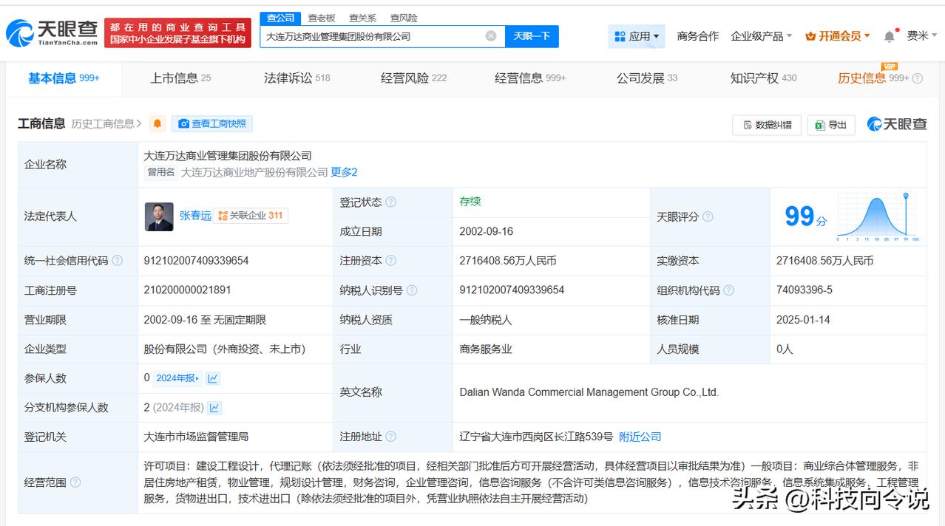Screen dimensions: 945x526
Task: Click the red promotional banner beside the logo
Action: (x=177, y=33)
